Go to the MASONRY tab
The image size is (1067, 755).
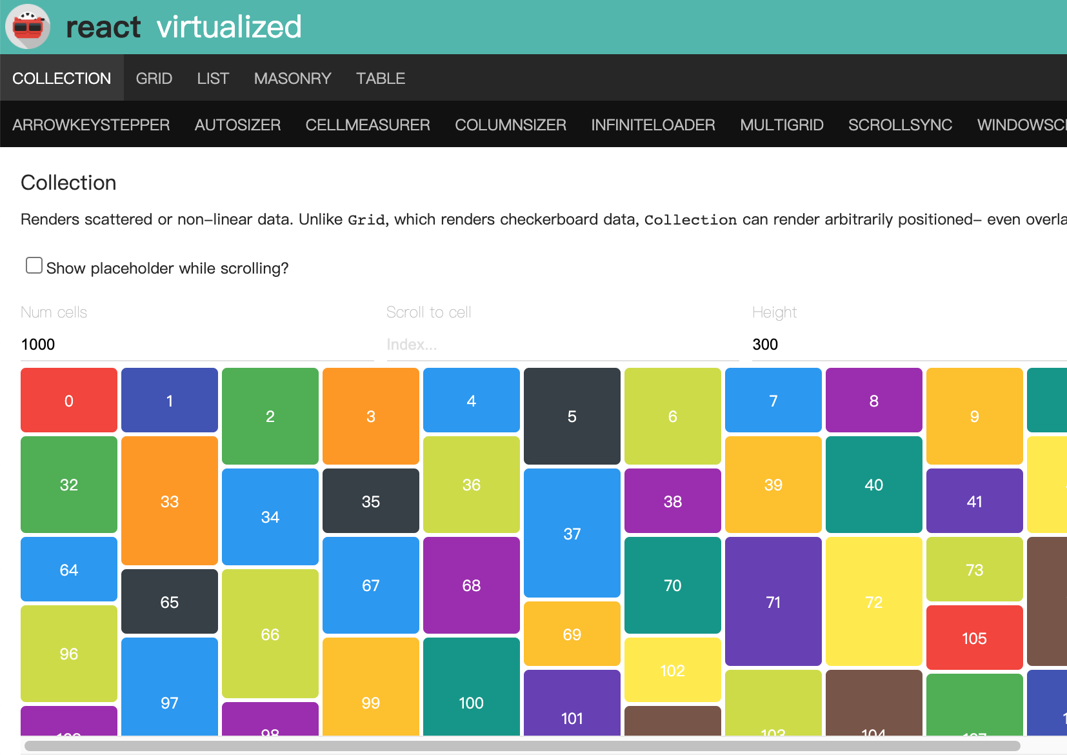[293, 78]
